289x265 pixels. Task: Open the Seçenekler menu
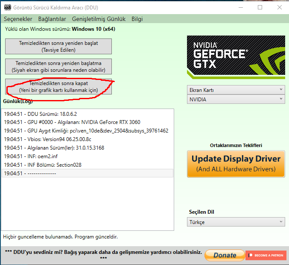coord(18,19)
